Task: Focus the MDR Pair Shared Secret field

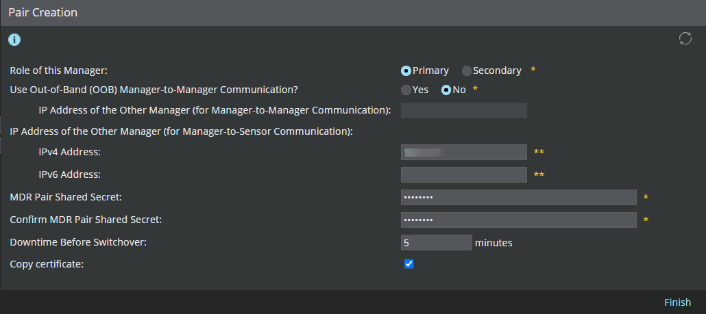Action: coord(519,197)
